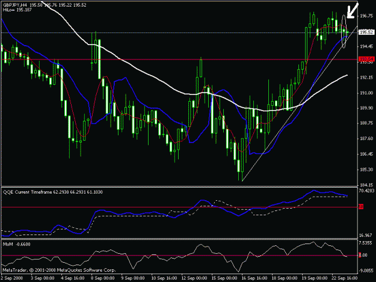Click the 188.75 price scale label
The width and height of the screenshot is (376, 282).
point(366,123)
